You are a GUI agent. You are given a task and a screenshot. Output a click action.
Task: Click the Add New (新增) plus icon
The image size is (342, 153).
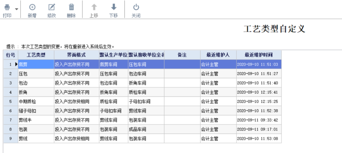click(32, 7)
